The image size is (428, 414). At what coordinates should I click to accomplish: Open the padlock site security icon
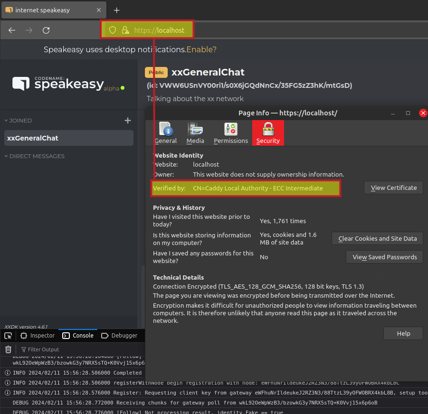[125, 30]
